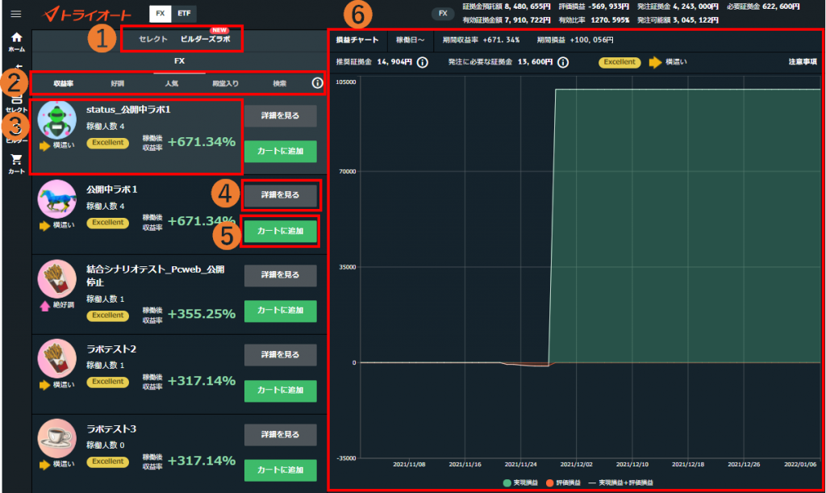
Task: Open the ビルダーズラボ tab
Action: (x=206, y=40)
